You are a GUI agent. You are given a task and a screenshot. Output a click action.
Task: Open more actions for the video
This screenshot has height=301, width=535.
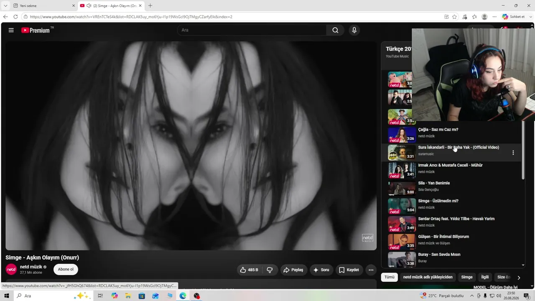pyautogui.click(x=371, y=270)
